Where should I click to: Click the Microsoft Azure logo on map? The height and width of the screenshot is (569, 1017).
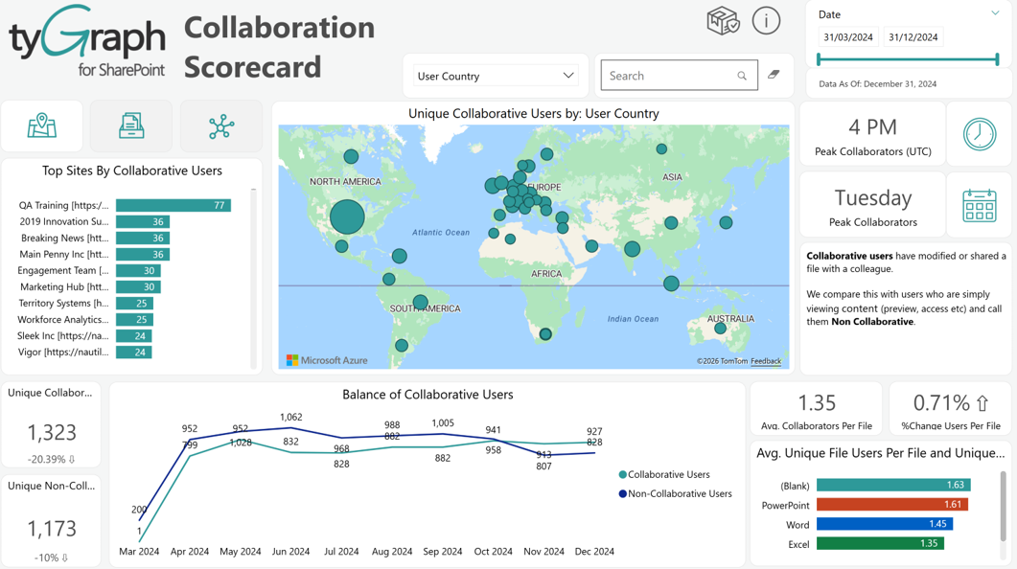click(x=327, y=360)
